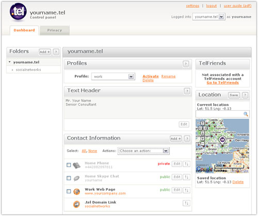Select None of the contact items

coord(92,151)
